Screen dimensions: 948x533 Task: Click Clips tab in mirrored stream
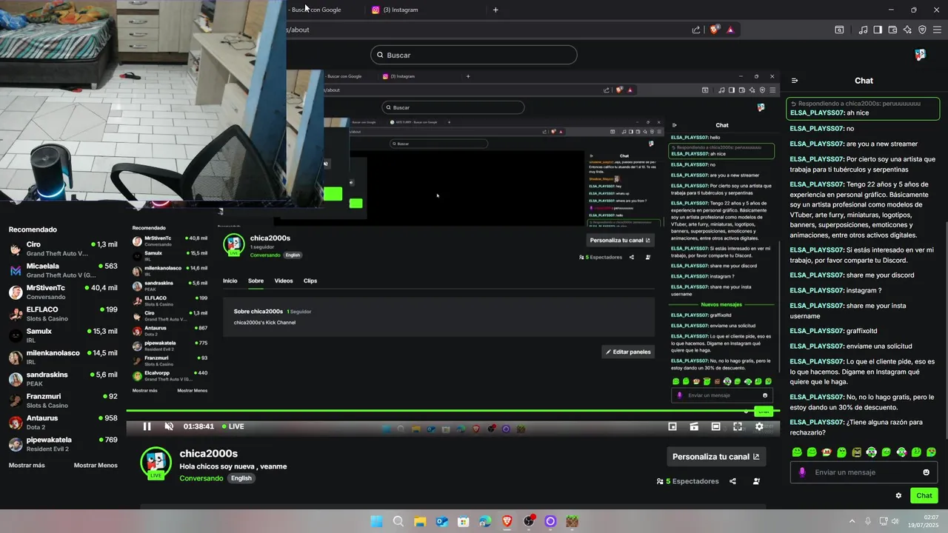pos(310,281)
